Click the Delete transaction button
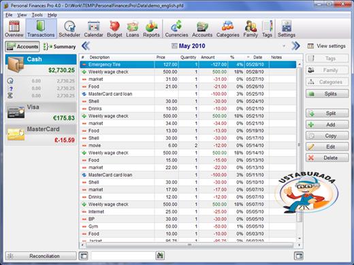 (327, 158)
